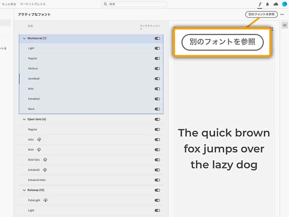Viewport: 289px width, 217px height.
Task: Disable the Open Sans Extrabold switch
Action: [157, 170]
